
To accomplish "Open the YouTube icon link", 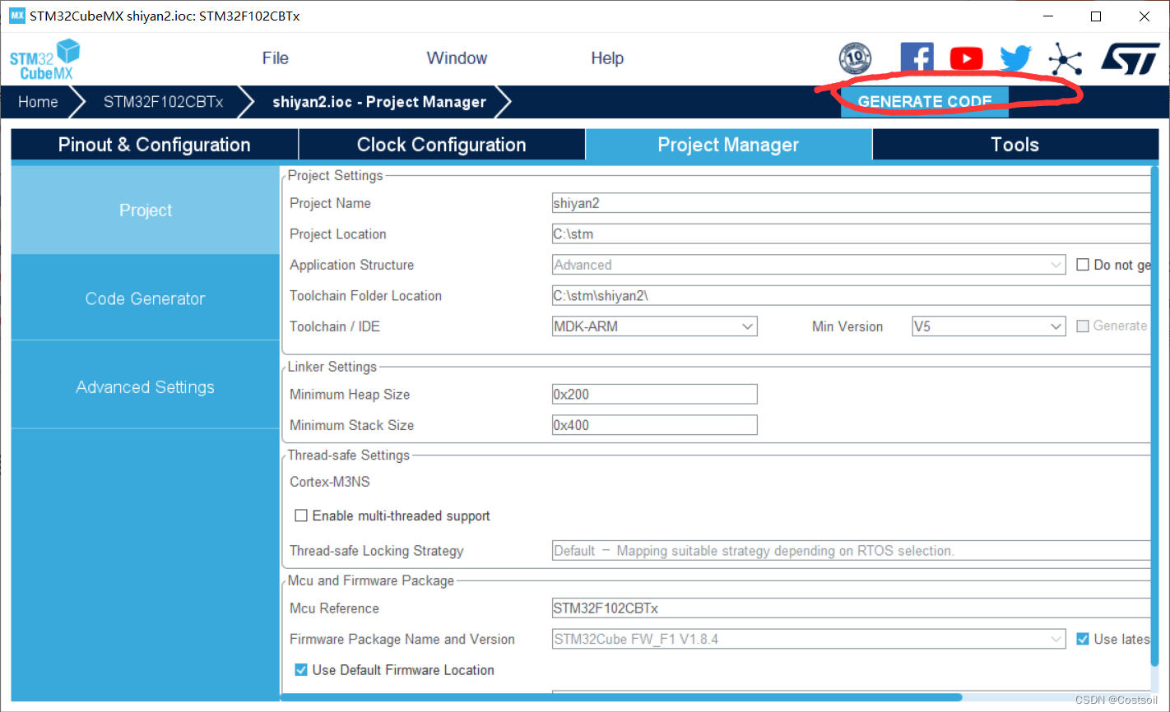I will [966, 58].
